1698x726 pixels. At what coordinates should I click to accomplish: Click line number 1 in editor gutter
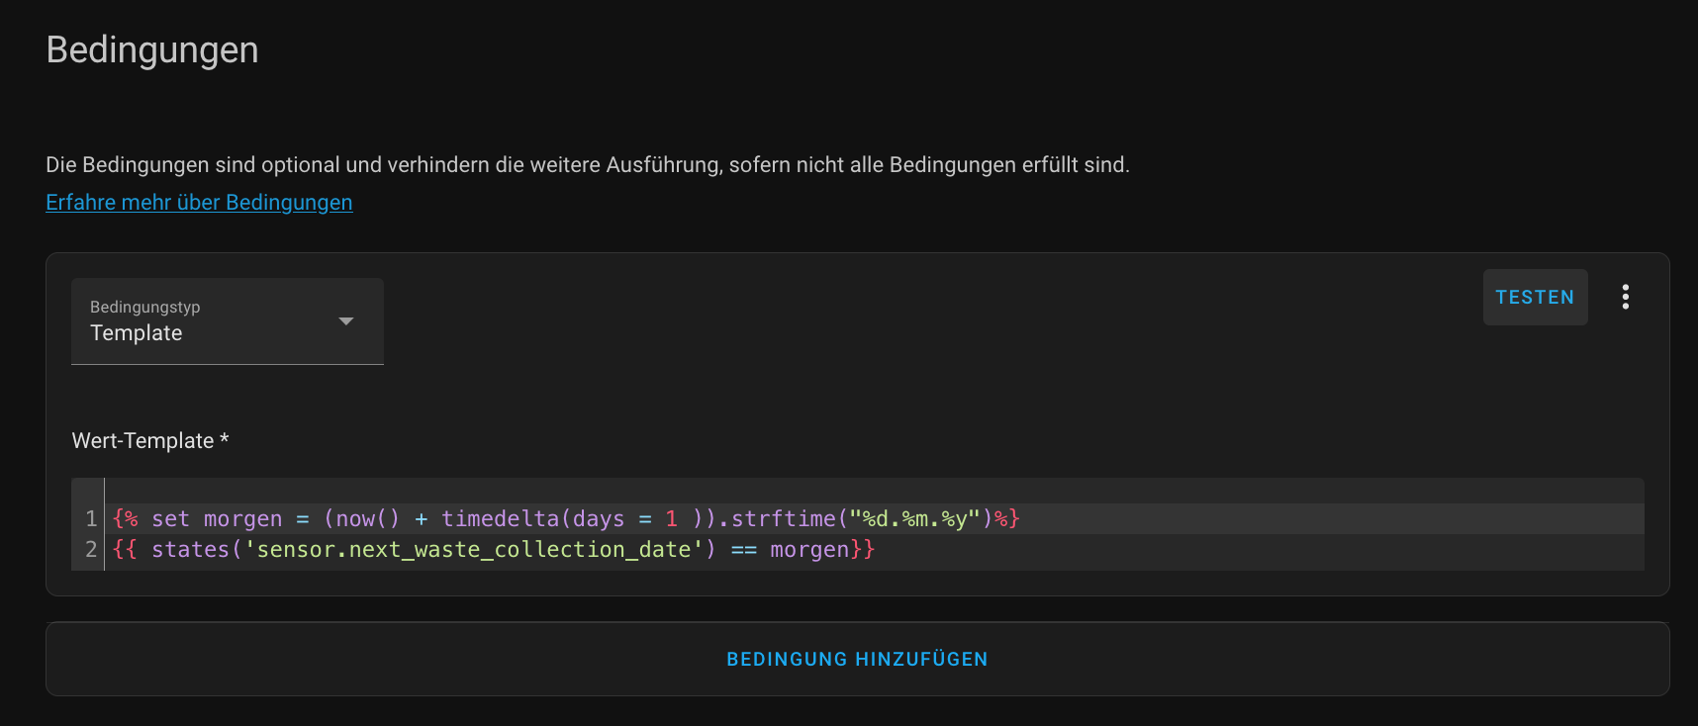coord(91,518)
